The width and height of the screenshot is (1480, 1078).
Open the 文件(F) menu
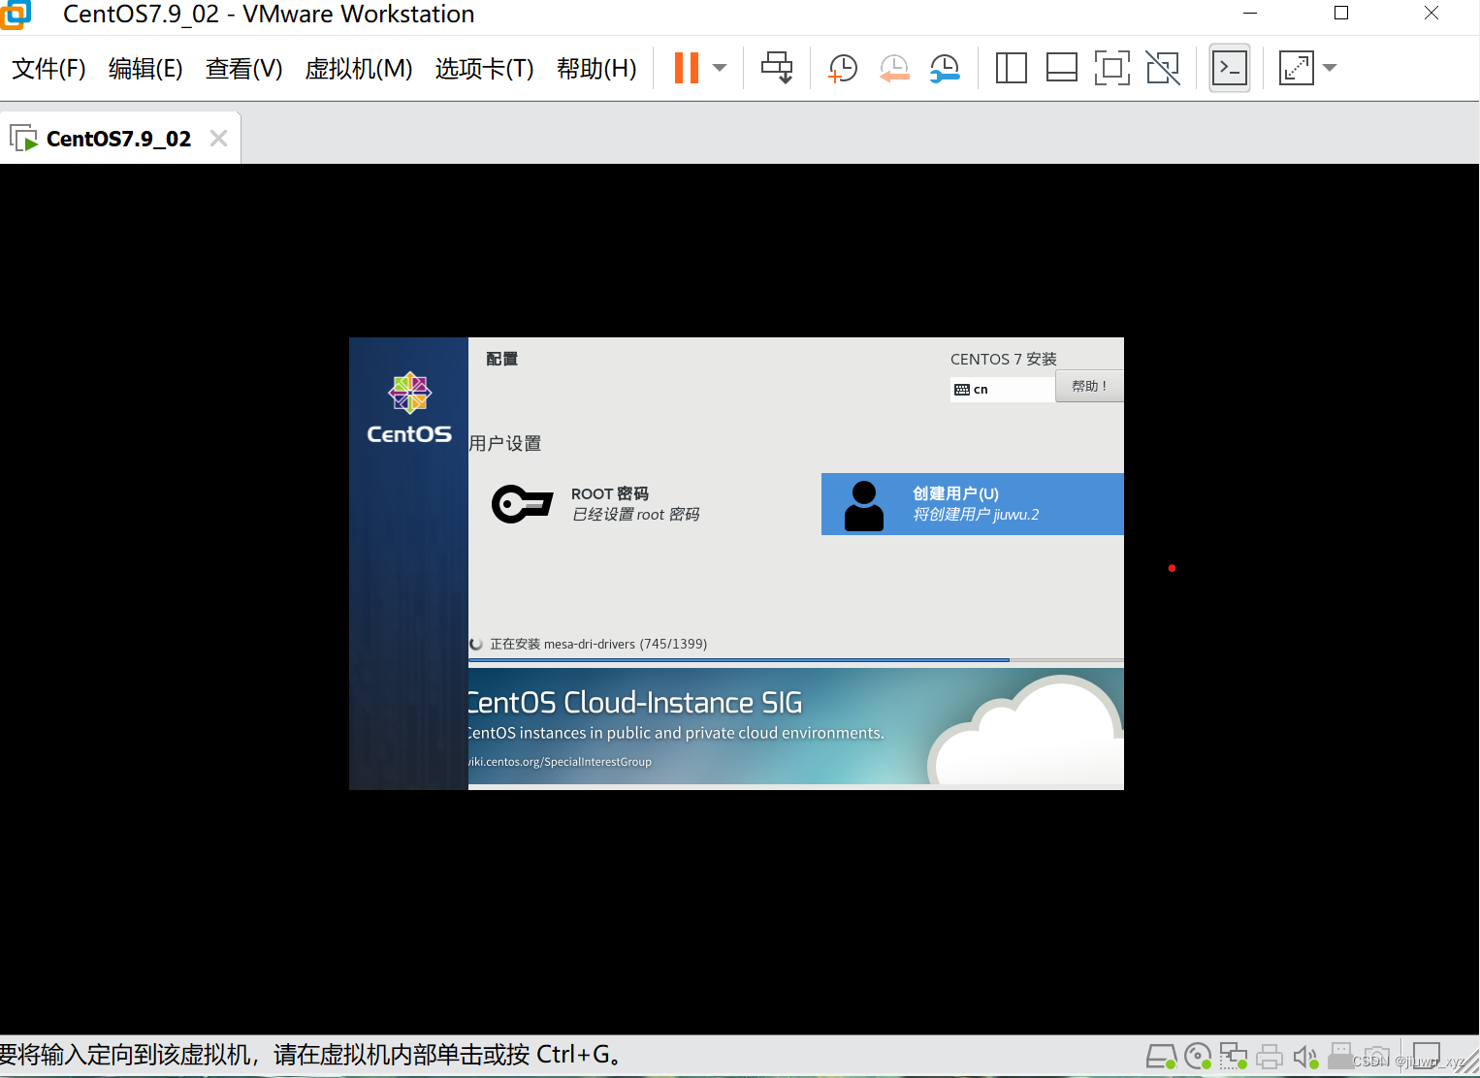point(48,69)
